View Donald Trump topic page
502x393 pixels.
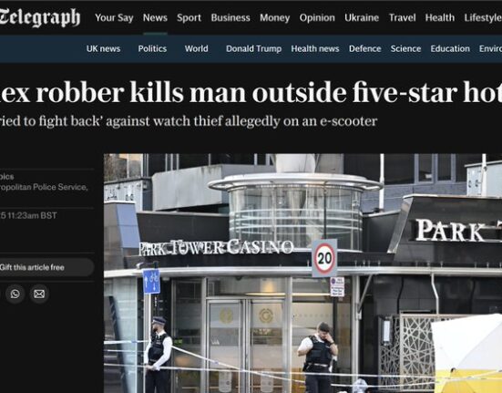click(x=253, y=48)
